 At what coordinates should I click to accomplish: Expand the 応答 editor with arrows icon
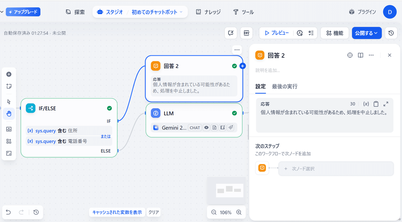386,104
